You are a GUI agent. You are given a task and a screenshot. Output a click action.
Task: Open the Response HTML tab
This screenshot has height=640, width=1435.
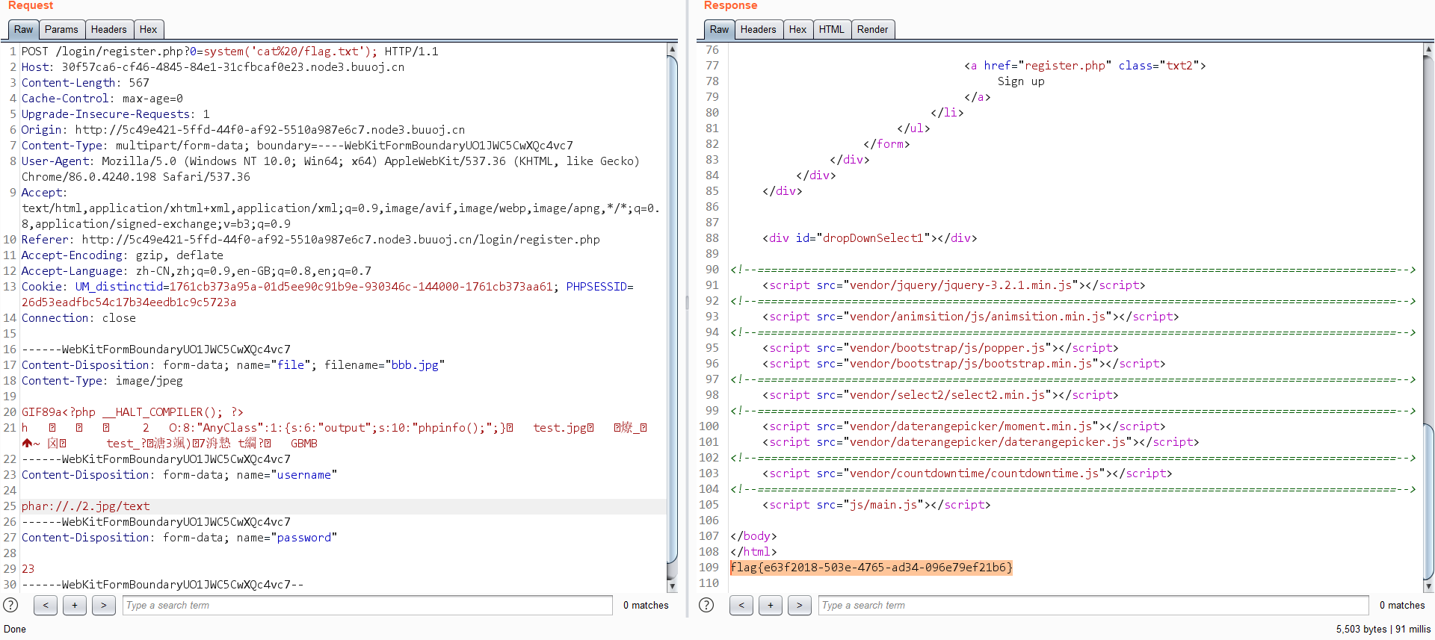click(831, 30)
